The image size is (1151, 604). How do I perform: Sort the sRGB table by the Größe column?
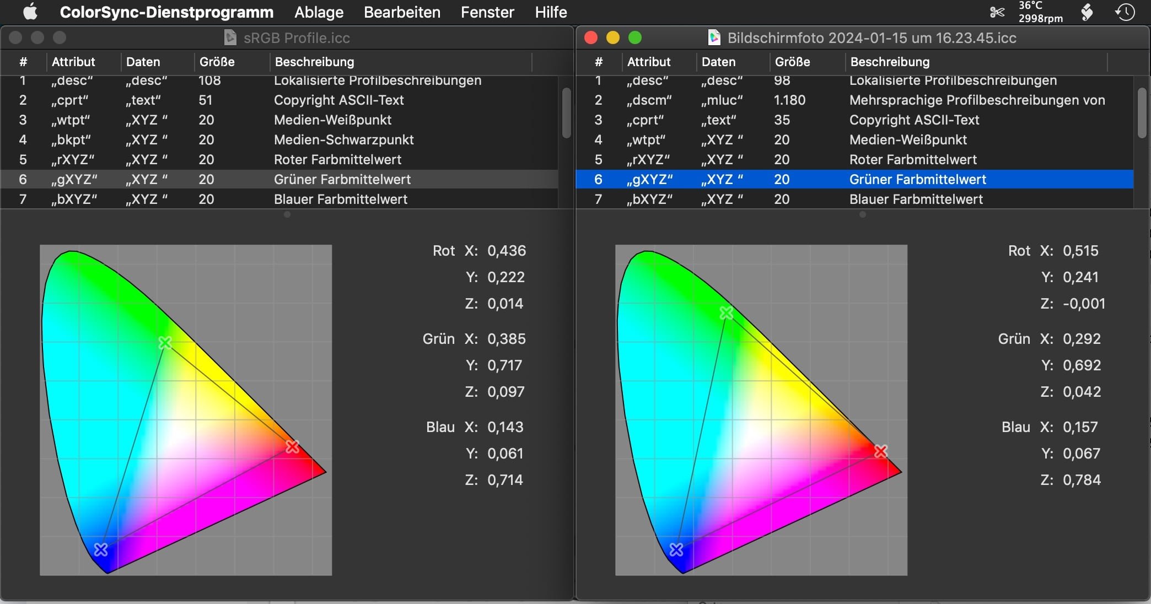pyautogui.click(x=232, y=62)
